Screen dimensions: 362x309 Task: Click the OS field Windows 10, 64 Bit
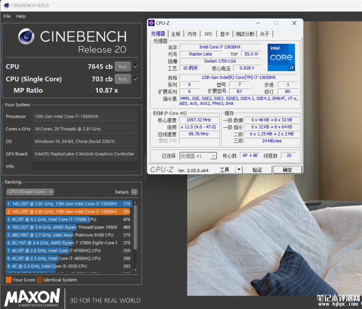[x=85, y=141]
